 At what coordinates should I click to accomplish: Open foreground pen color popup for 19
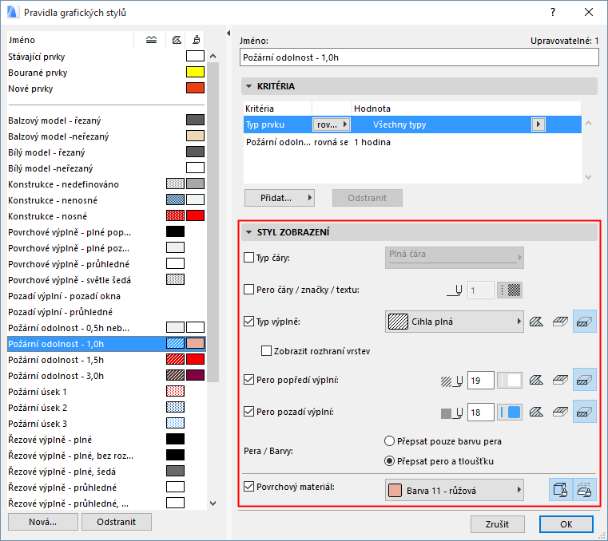pyautogui.click(x=510, y=381)
